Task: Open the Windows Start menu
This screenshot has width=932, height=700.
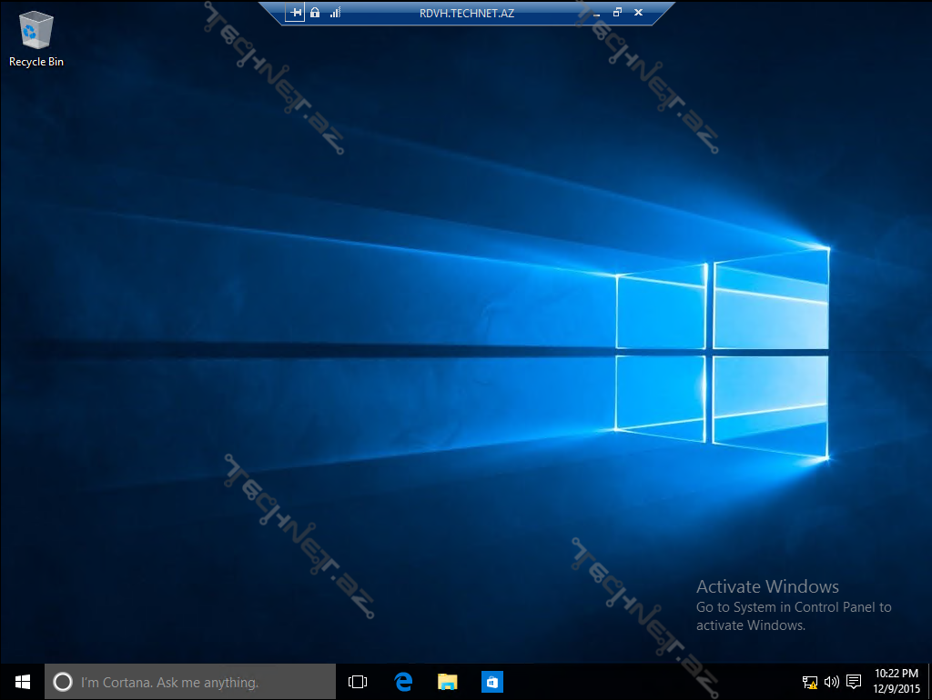Action: coord(22,681)
